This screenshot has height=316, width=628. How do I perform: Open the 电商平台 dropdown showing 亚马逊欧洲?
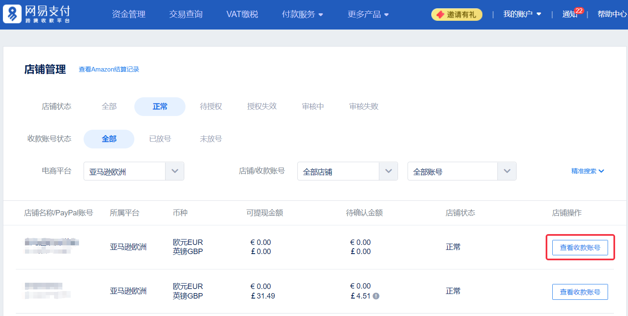(134, 171)
